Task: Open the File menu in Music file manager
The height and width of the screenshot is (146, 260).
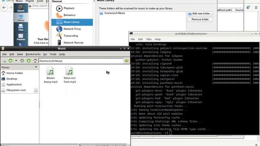Action: tap(4, 54)
